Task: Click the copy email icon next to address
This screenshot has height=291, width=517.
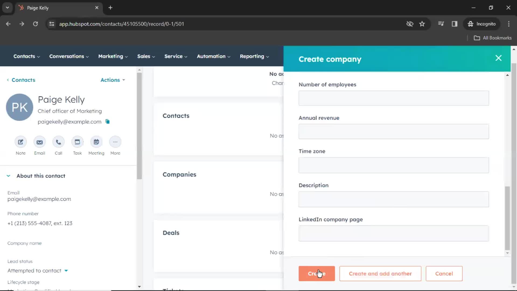Action: [x=108, y=122]
